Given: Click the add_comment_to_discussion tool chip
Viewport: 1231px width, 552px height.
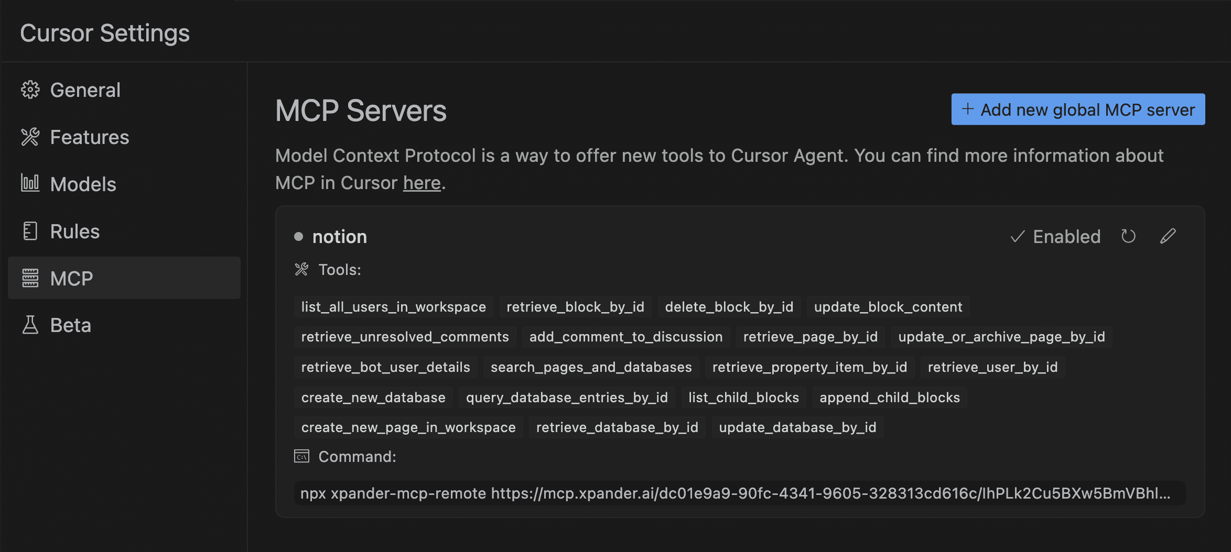Looking at the screenshot, I should click(626, 337).
